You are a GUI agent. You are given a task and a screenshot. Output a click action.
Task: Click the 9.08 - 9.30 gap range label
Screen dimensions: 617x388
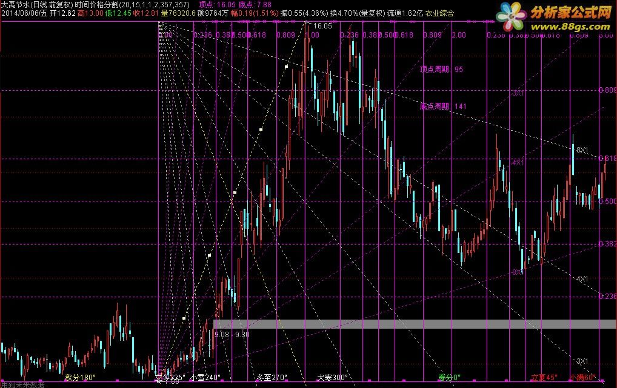[x=232, y=335]
